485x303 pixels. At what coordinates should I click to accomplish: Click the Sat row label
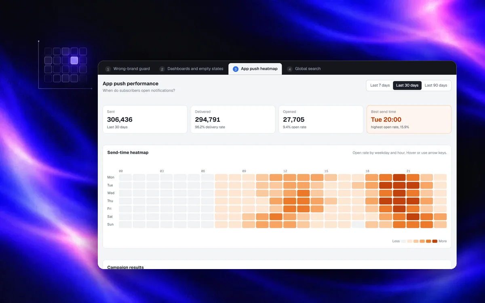coord(110,217)
